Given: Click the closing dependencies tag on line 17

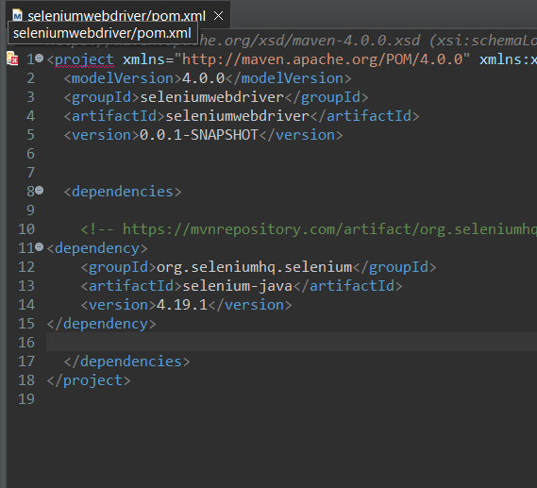Looking at the screenshot, I should pos(126,362).
